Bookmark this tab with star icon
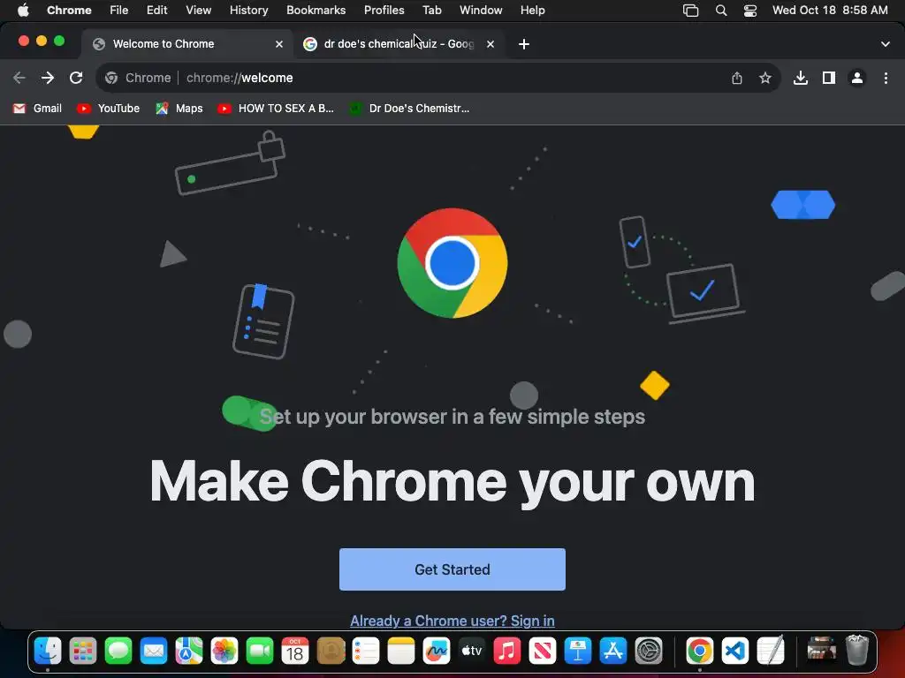The height and width of the screenshot is (678, 905). [x=765, y=78]
